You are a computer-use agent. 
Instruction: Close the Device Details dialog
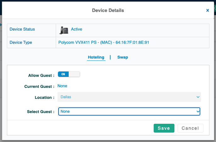click(207, 10)
